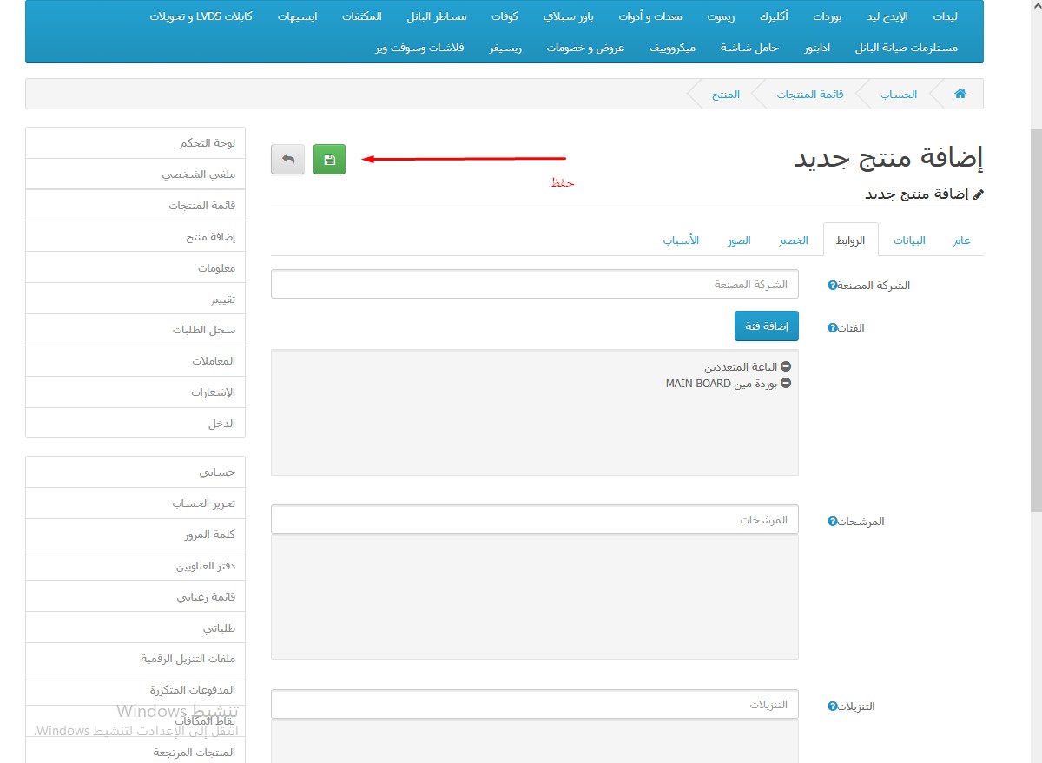Focus the الشركة المصنعة input field
1042x763 pixels.
pyautogui.click(x=534, y=285)
